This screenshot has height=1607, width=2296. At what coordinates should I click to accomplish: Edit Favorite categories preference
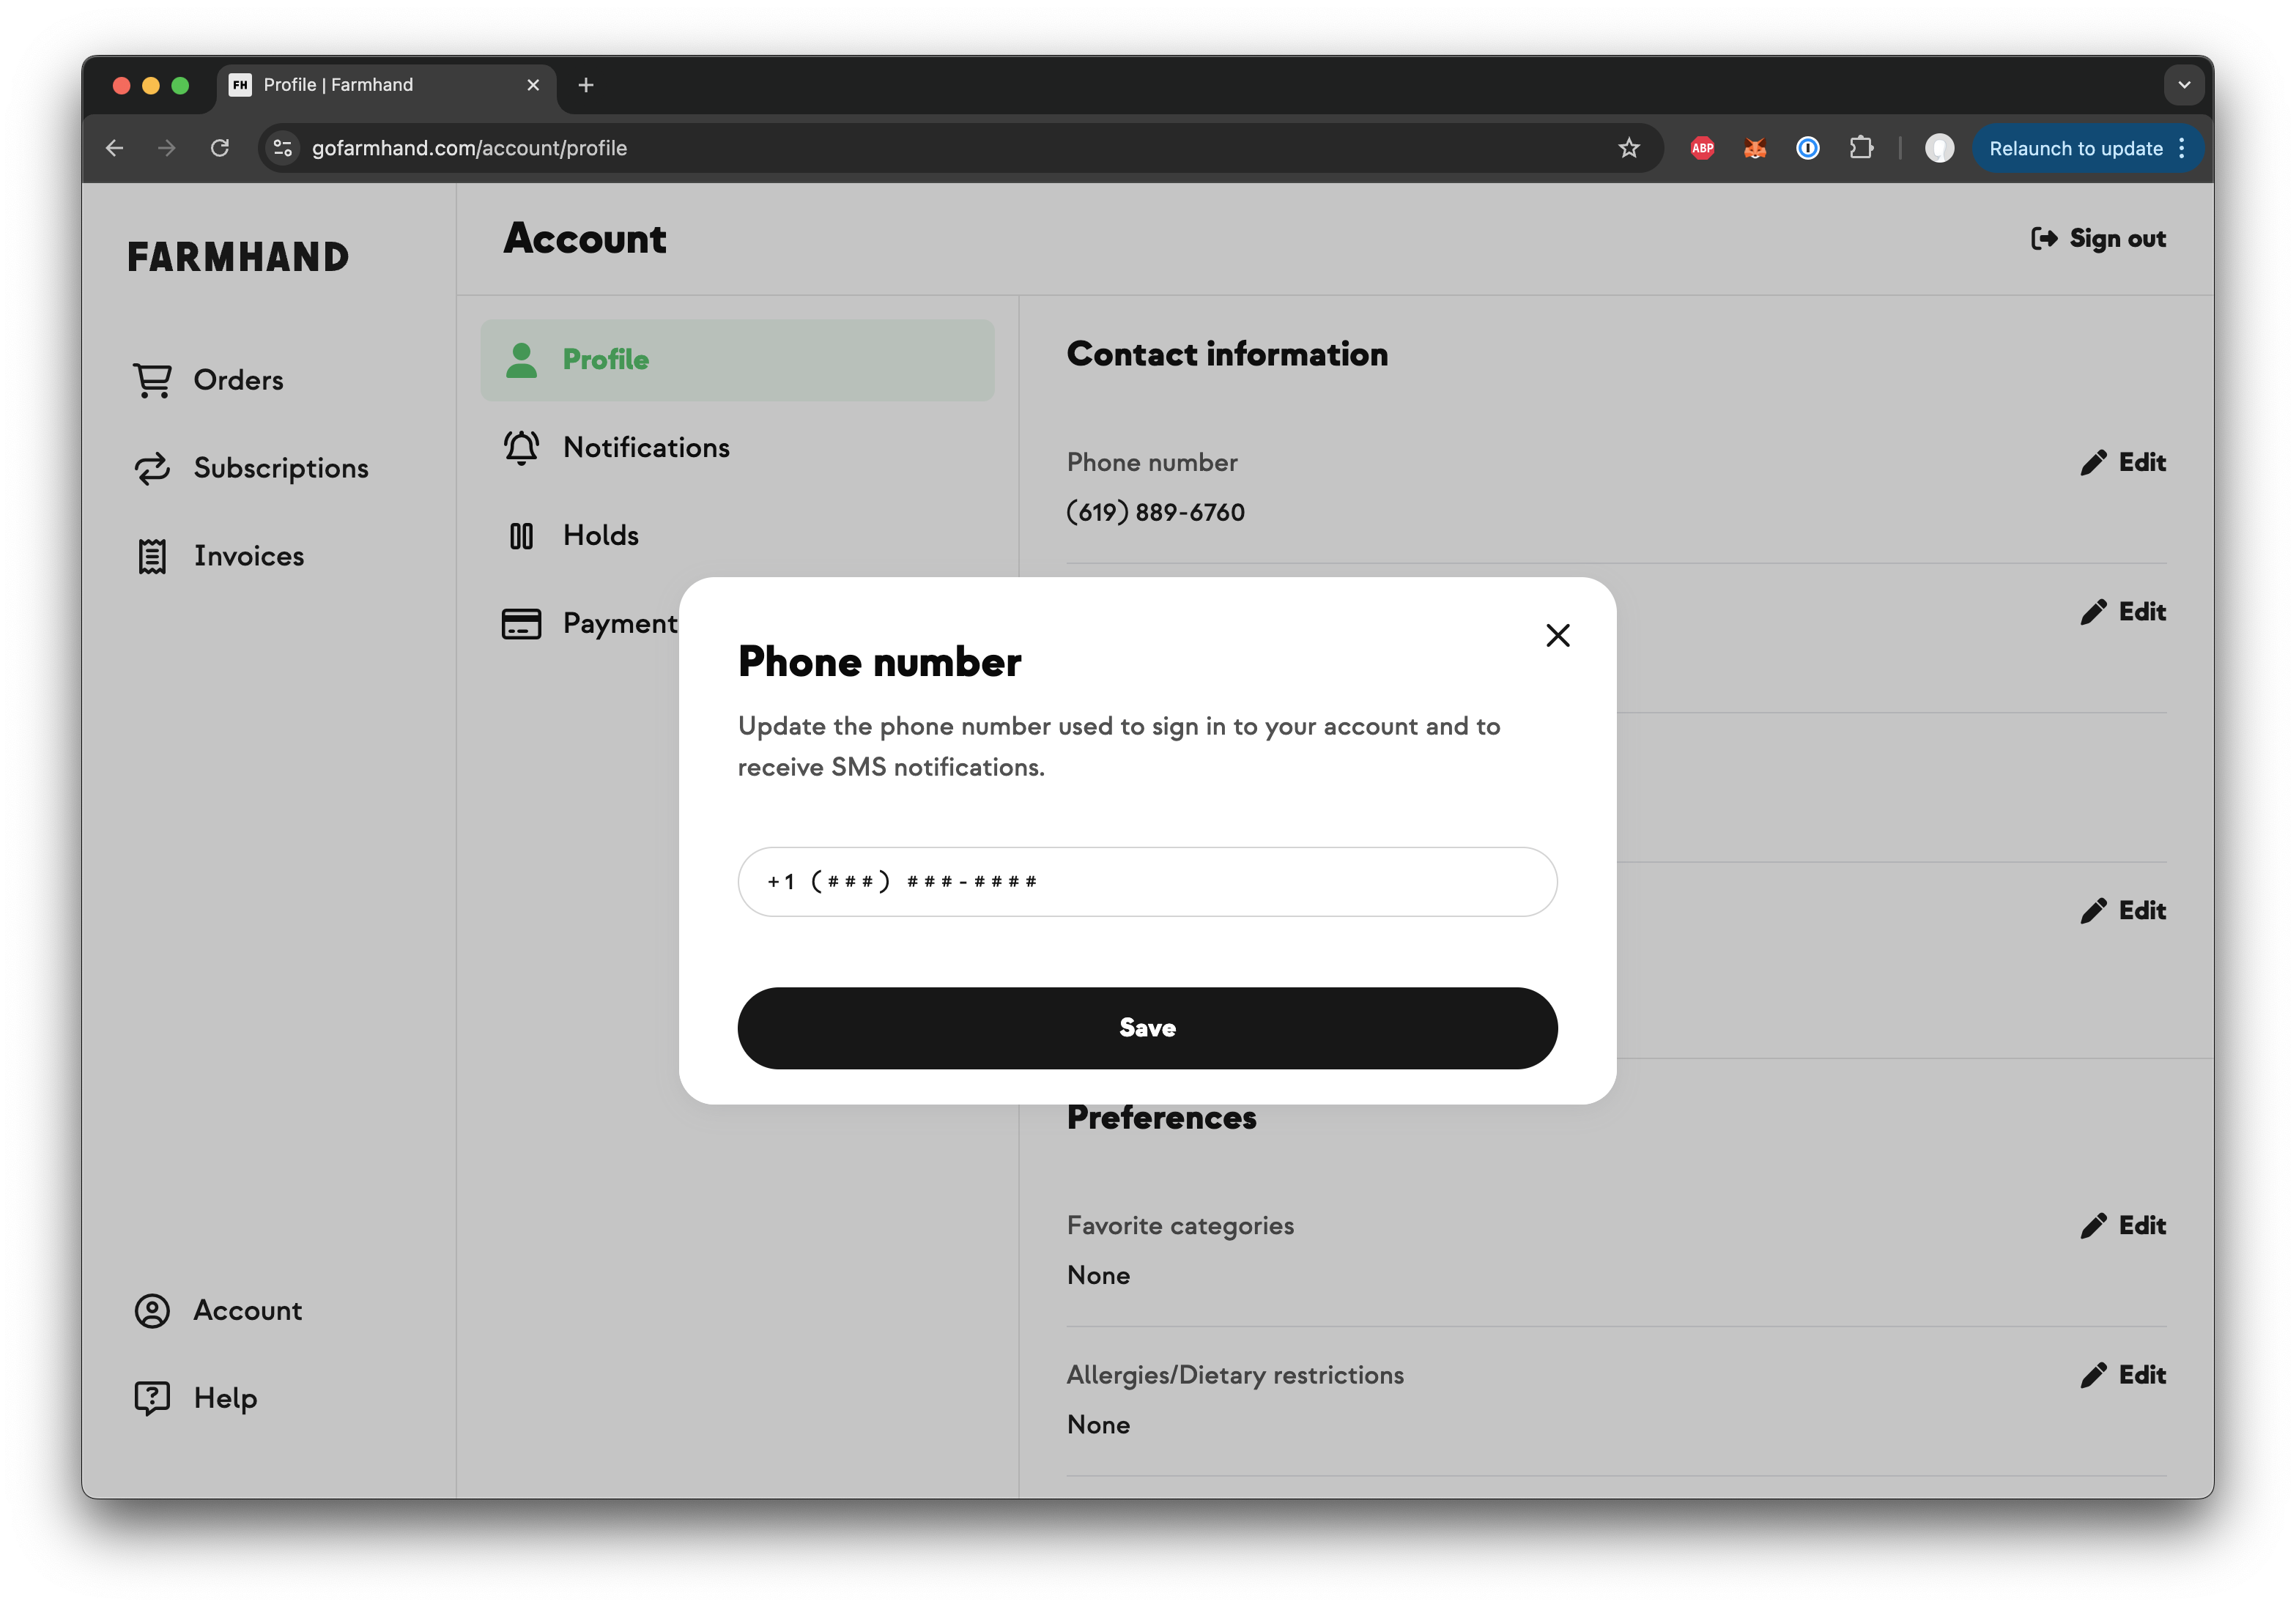click(x=2123, y=1225)
